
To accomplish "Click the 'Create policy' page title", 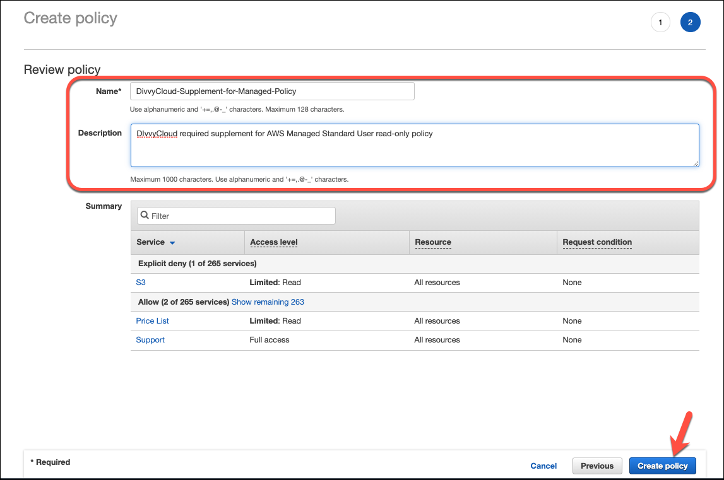I will [70, 18].
